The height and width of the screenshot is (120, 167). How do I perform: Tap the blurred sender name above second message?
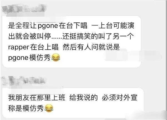point(24,81)
